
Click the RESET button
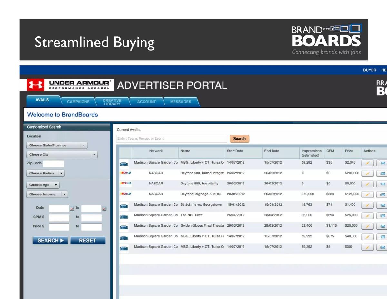pos(88,240)
